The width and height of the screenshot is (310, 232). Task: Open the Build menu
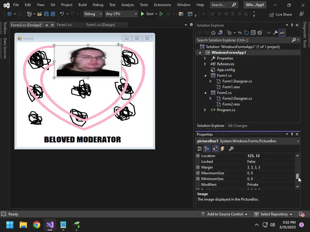[x=82, y=5]
